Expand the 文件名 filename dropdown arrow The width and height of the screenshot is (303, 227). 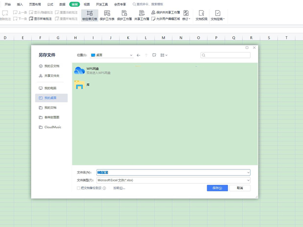tap(248, 173)
